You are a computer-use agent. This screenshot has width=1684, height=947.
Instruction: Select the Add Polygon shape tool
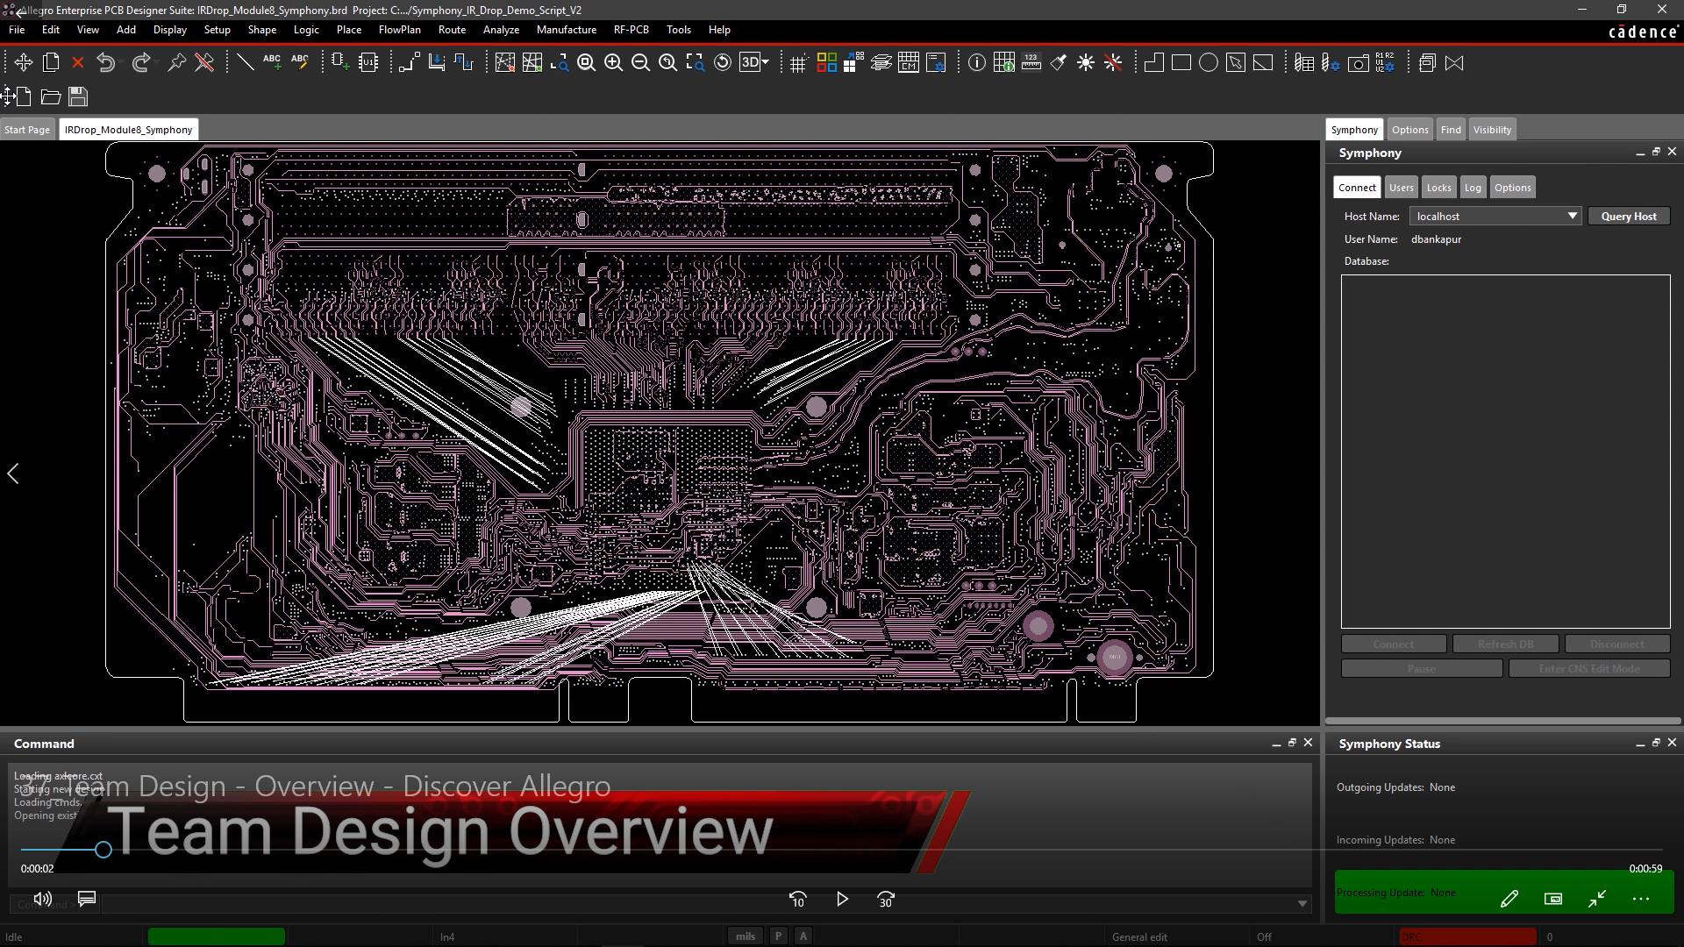tap(1154, 62)
